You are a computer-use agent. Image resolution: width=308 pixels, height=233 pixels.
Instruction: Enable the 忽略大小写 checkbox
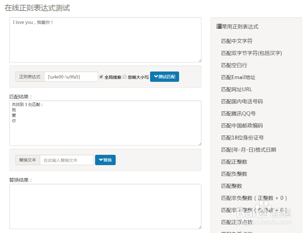(x=124, y=77)
